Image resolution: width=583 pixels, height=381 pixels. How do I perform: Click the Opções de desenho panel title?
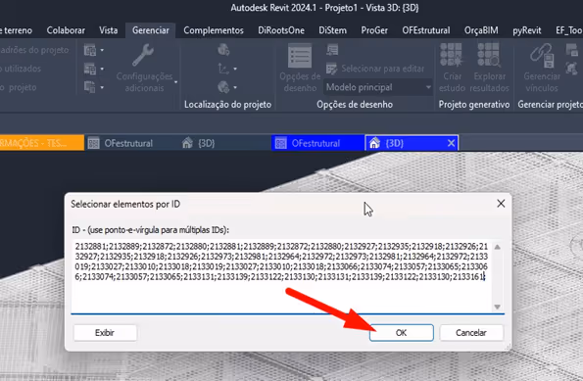(x=355, y=105)
